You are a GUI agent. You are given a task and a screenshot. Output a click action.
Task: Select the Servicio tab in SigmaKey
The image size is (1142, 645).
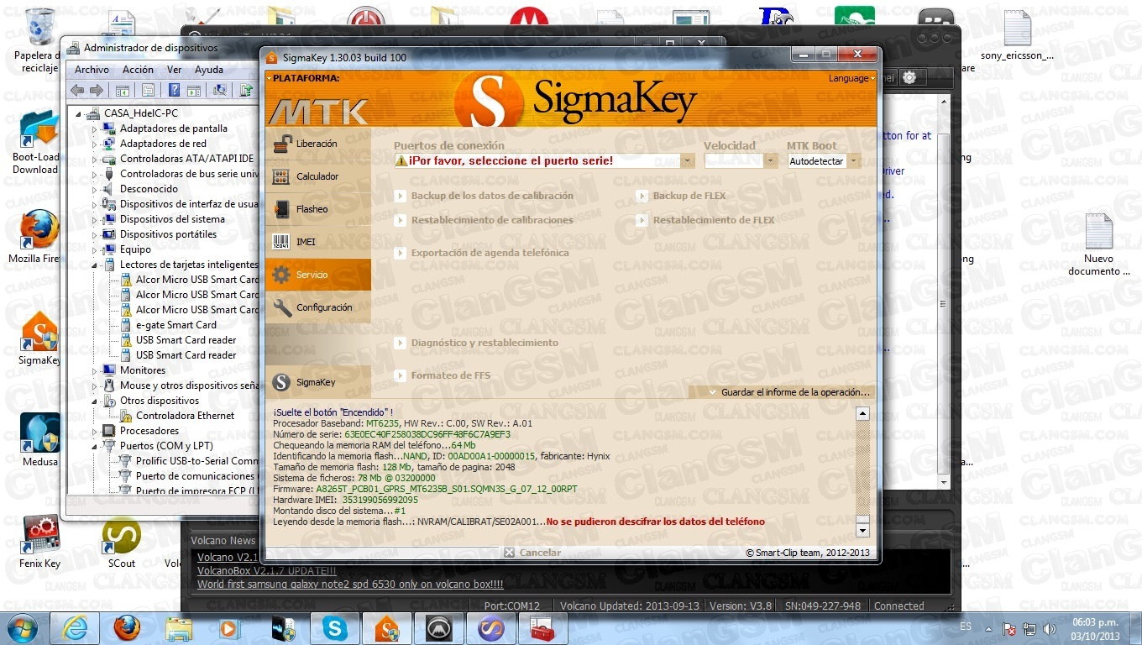pos(317,275)
